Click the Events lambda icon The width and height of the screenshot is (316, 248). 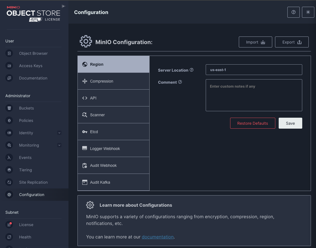click(9, 158)
